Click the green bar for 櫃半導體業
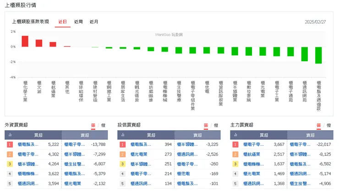 [x=235, y=51]
